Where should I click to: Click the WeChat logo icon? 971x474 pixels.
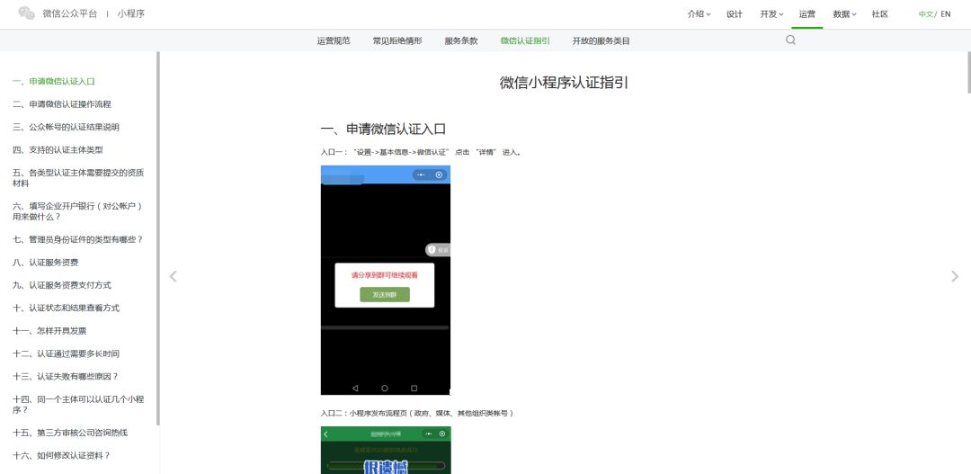(x=27, y=13)
